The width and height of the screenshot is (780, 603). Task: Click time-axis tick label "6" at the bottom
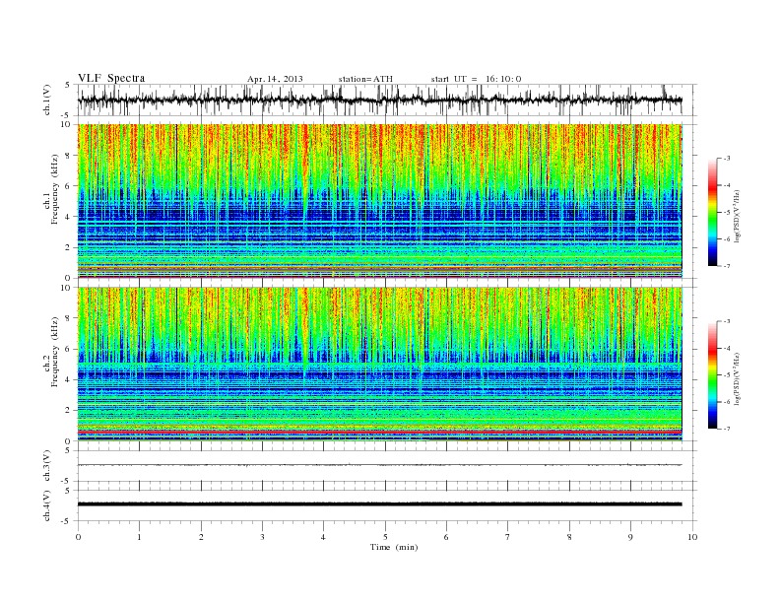(446, 537)
